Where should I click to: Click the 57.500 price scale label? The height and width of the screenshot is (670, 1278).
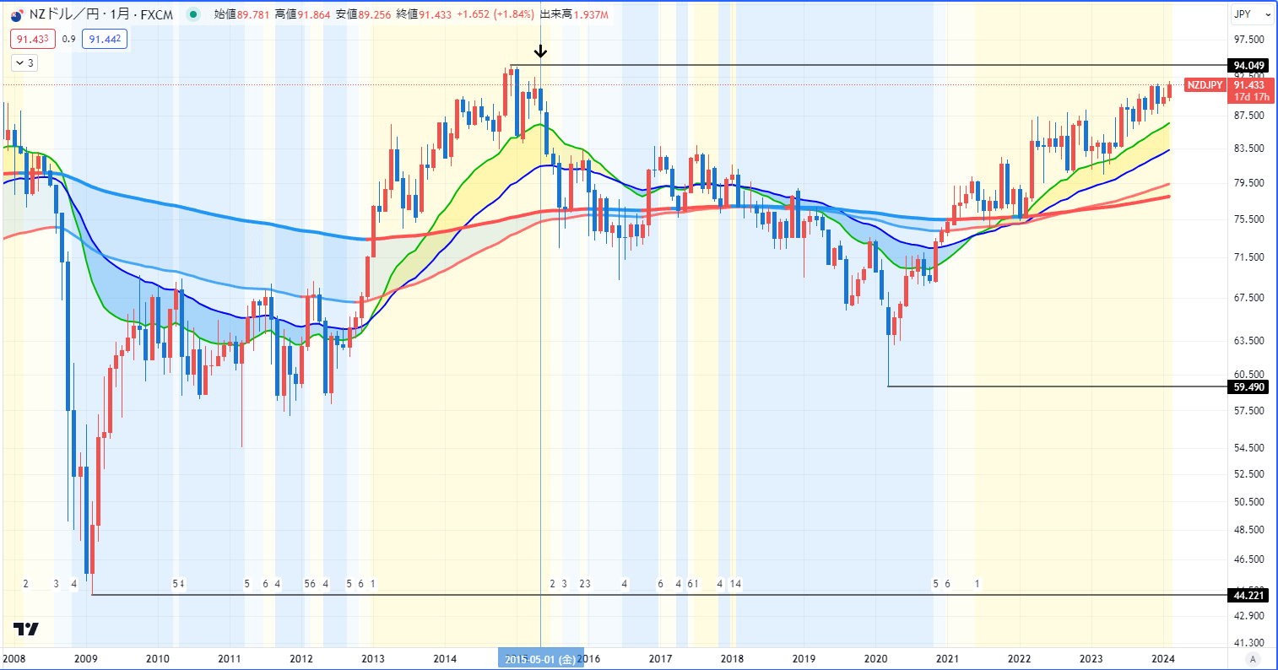(1248, 411)
